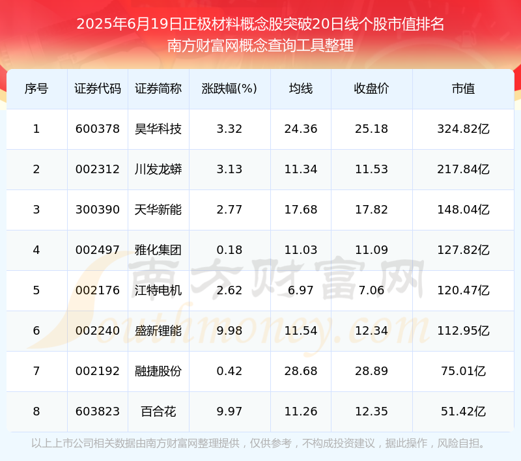Screen dimensions: 521x461
Task: Select stock code 300390
Action: [x=97, y=210]
